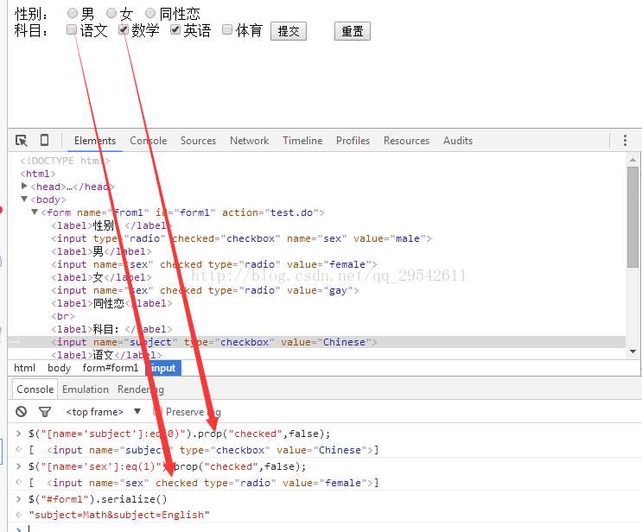The height and width of the screenshot is (532, 642).
Task: Toggle the Preserve log checkbox
Action: pyautogui.click(x=158, y=411)
